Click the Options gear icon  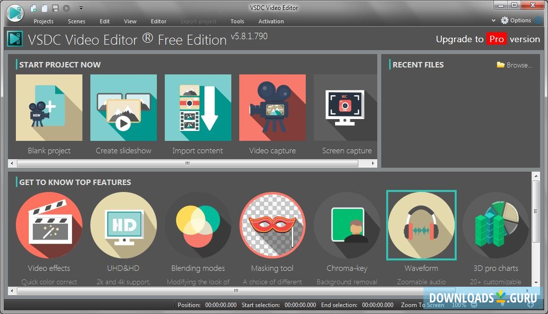click(x=505, y=20)
